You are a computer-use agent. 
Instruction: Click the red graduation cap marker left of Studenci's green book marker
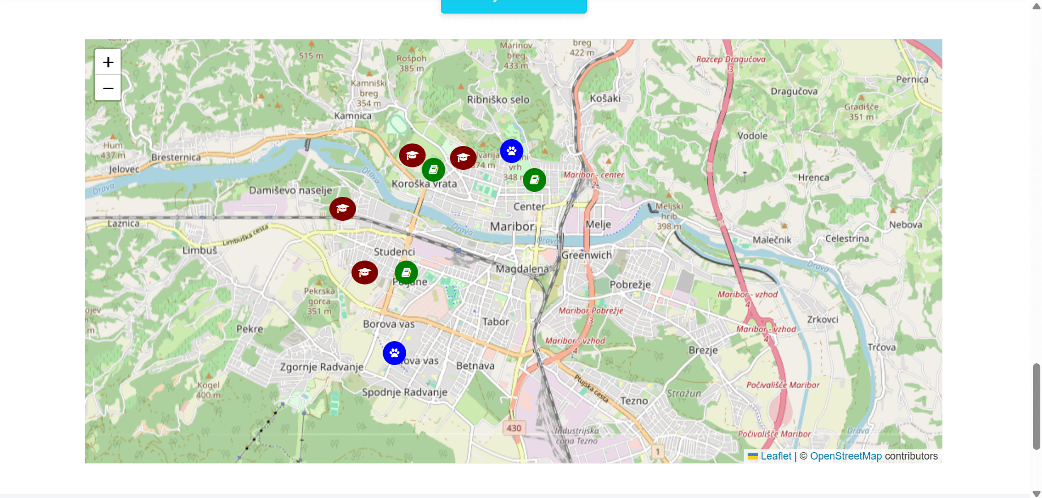(x=365, y=273)
